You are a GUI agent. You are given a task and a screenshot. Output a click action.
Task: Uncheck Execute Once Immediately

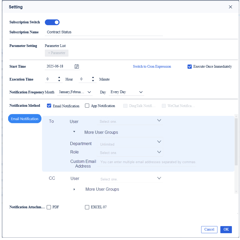(189, 67)
